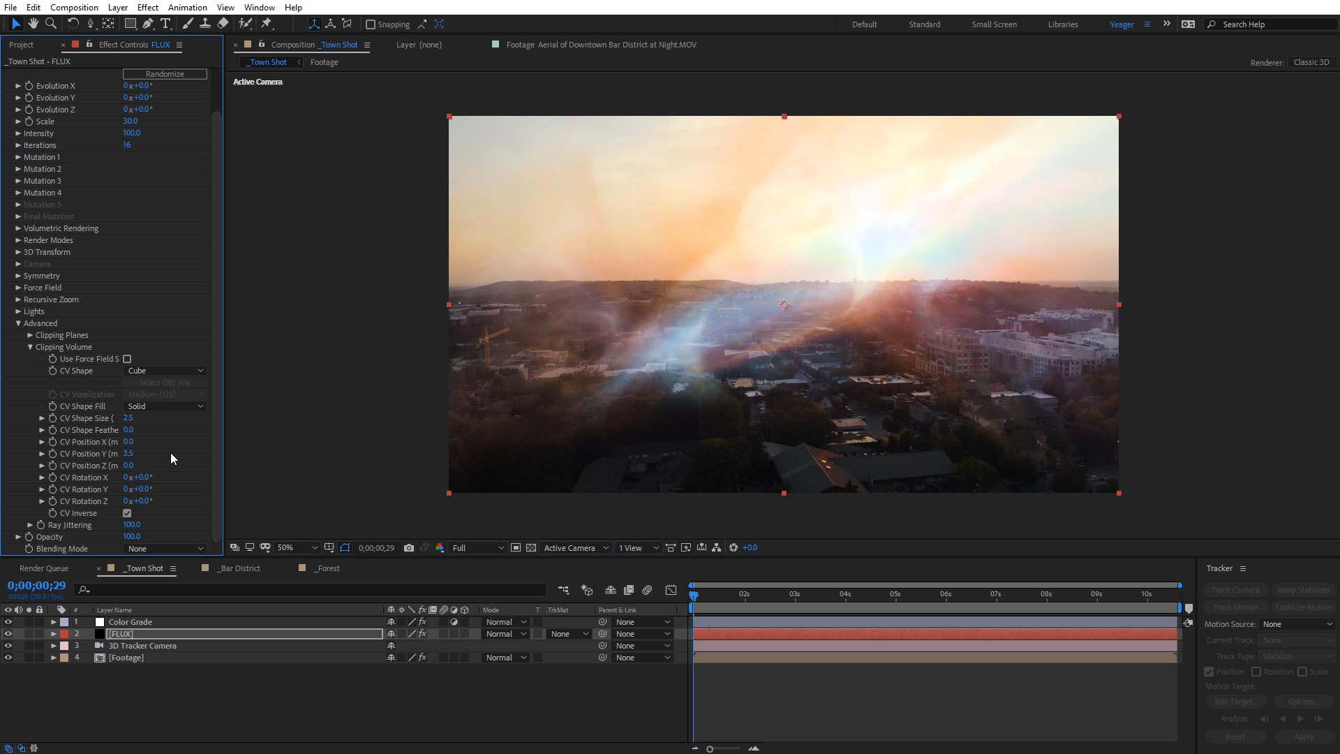Screen dimensions: 1340x754
Task: Switch to the Standard workspace
Action: point(924,24)
